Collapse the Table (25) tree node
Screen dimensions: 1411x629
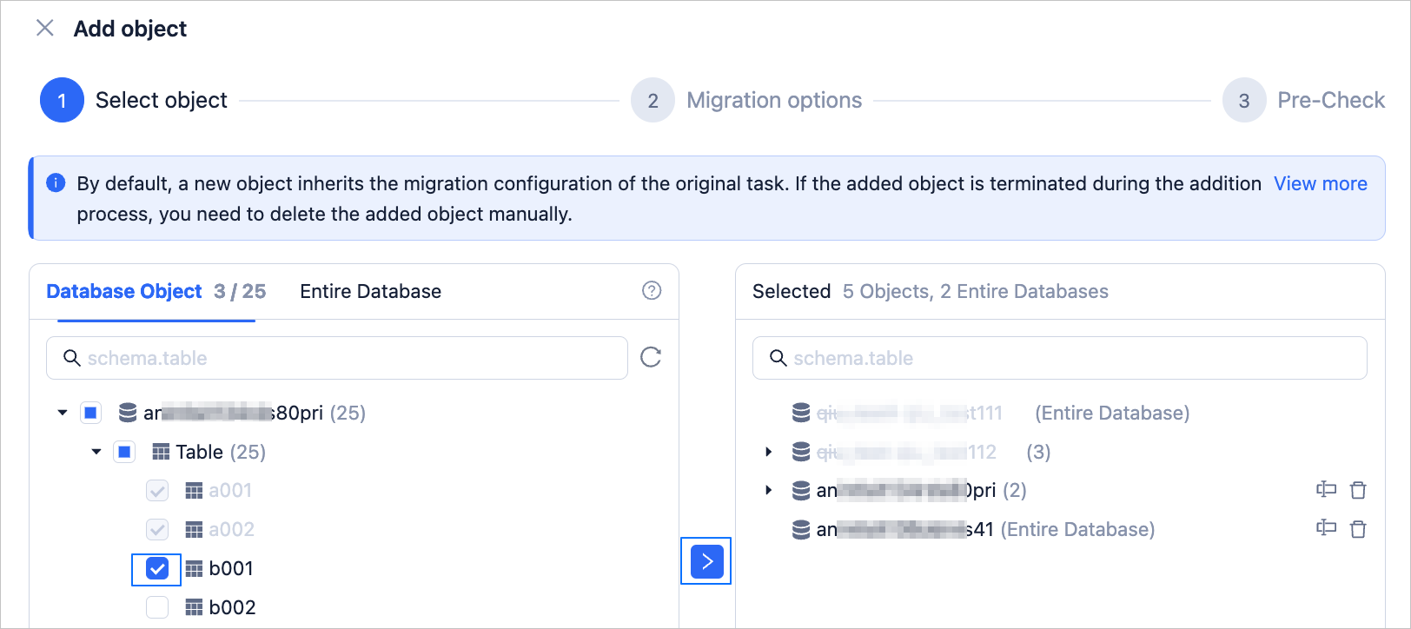click(96, 452)
